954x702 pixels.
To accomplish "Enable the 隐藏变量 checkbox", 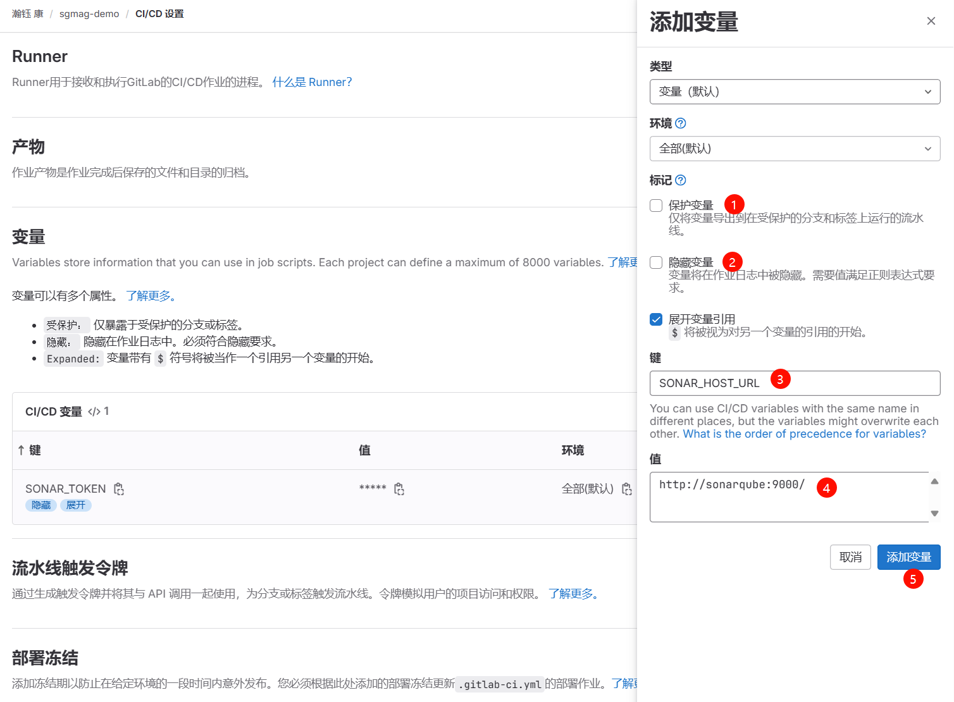I will coord(656,262).
